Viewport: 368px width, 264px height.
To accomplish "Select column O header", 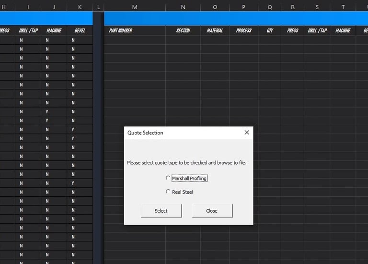I will [215, 7].
